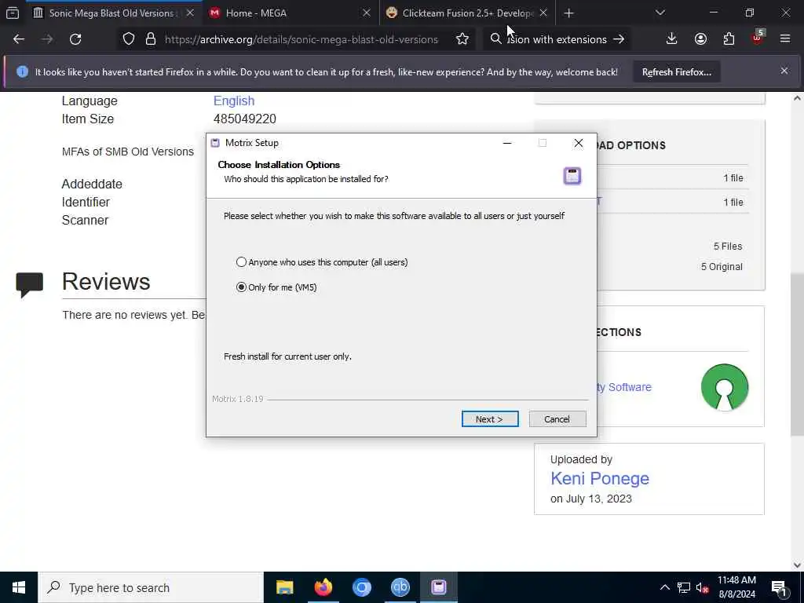804x603 pixels.
Task: Show hidden system tray icons
Action: [x=664, y=587]
